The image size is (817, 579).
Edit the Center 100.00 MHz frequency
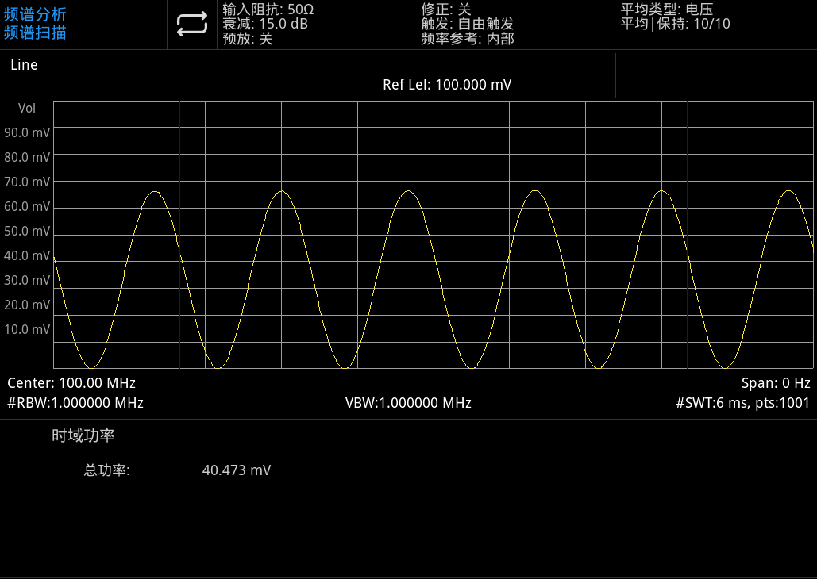(71, 383)
